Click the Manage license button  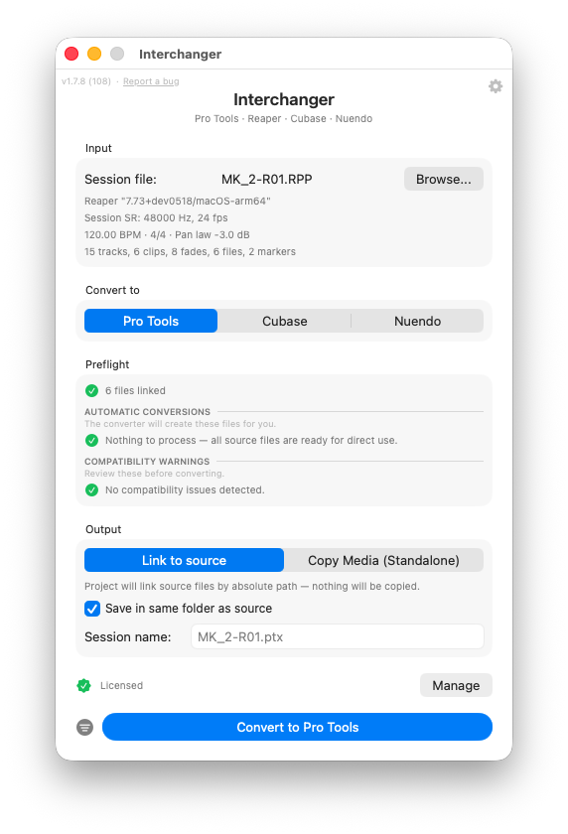point(456,685)
